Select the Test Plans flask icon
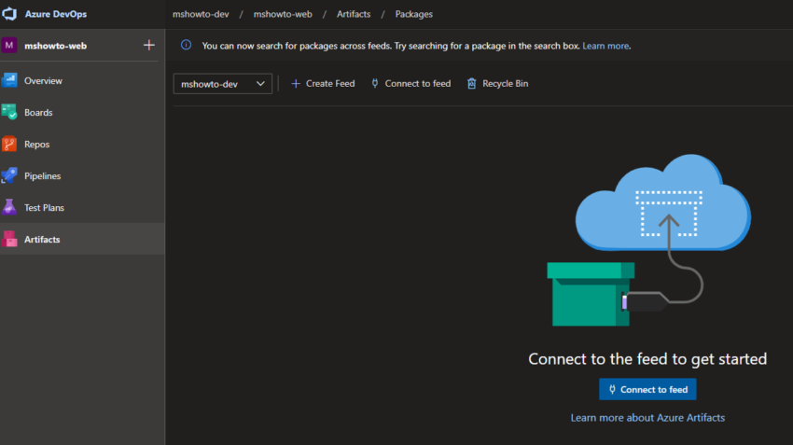Image resolution: width=793 pixels, height=445 pixels. (x=10, y=208)
